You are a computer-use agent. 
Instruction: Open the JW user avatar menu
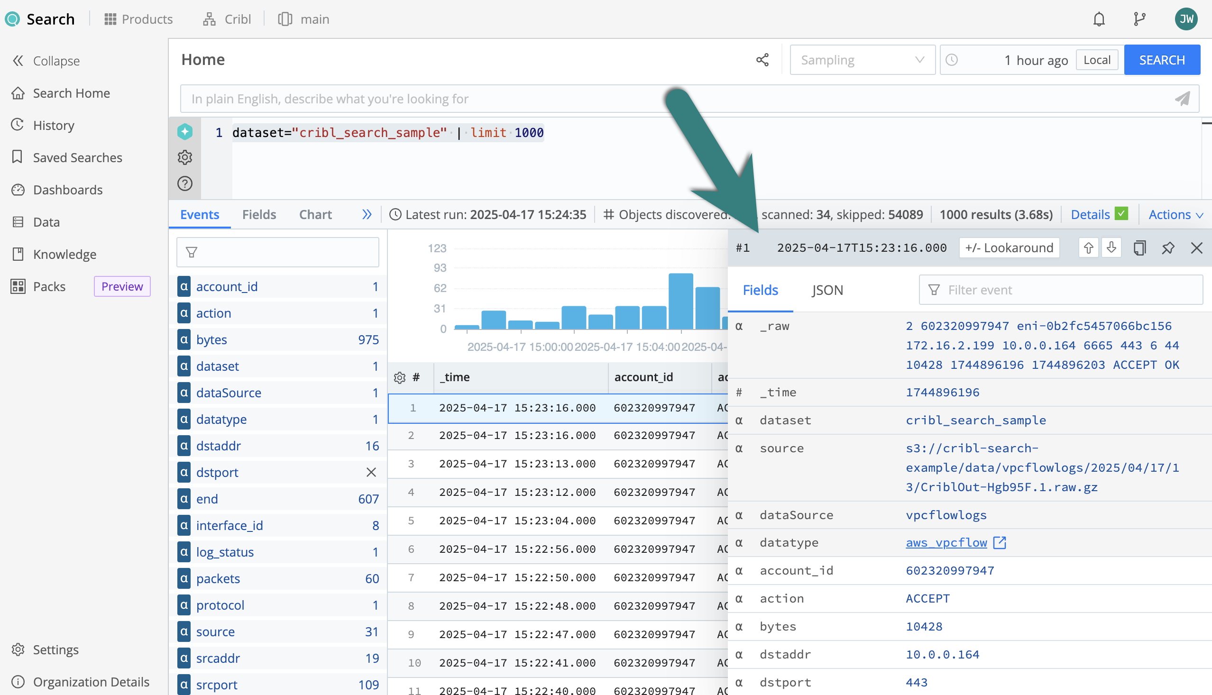[1186, 19]
